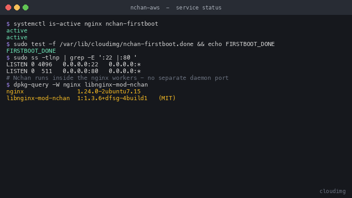Minimize the window with the yellow button
Image resolution: width=352 pixels, height=198 pixels.
[x=17, y=7]
